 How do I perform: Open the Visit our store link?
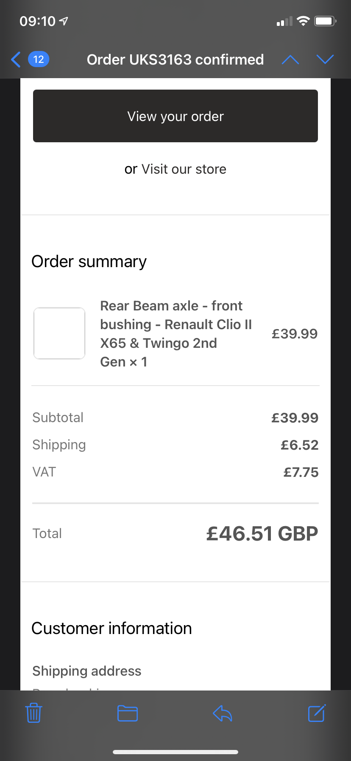184,169
